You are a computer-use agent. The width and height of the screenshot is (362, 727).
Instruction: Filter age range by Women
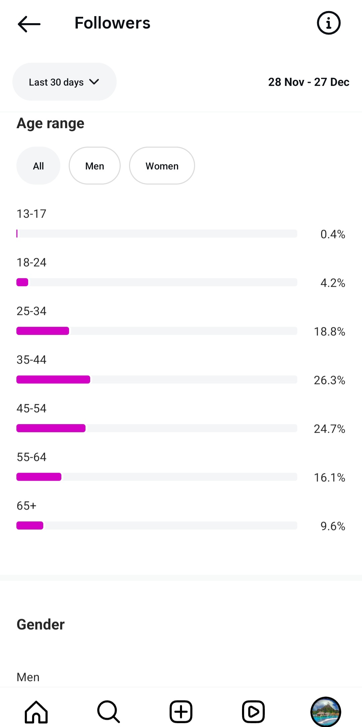[162, 166]
